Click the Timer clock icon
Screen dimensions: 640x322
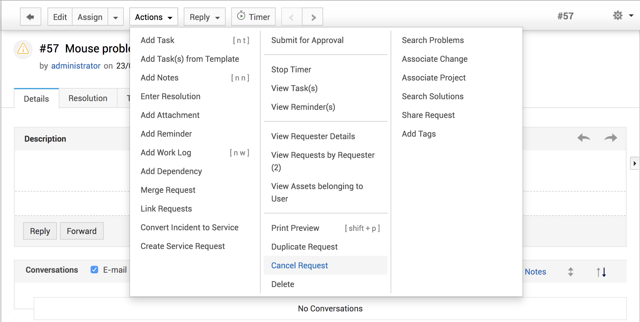241,16
